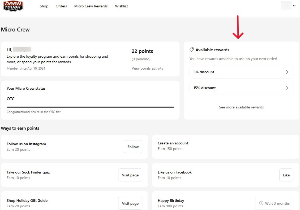Go to the Orders page
The image size is (300, 210).
(61, 6)
